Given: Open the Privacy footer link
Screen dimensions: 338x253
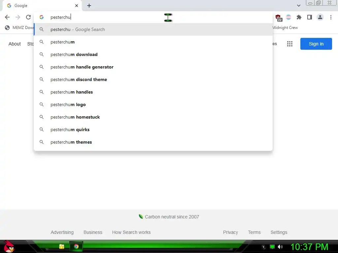Looking at the screenshot, I should (x=230, y=232).
